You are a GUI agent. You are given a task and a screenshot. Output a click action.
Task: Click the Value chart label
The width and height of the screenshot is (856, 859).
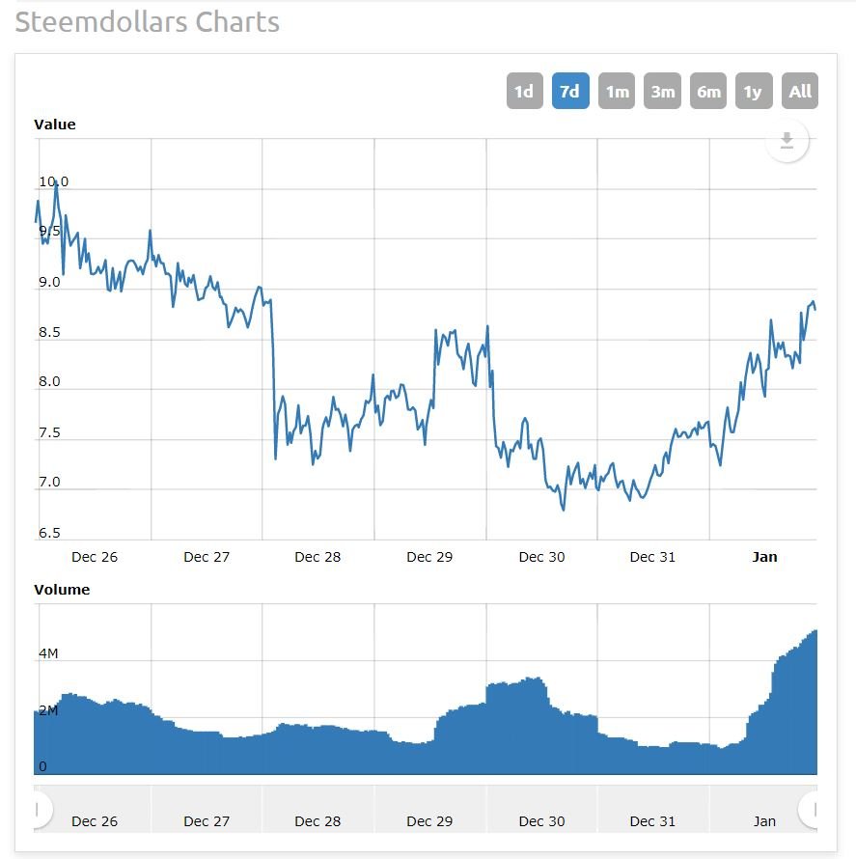[55, 125]
